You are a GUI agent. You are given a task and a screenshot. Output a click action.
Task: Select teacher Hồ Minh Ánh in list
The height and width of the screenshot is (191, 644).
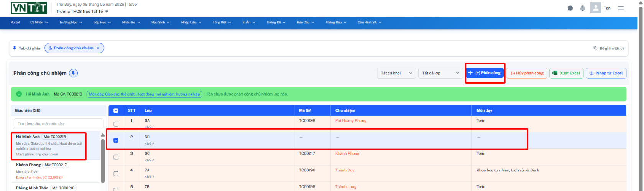click(x=56, y=145)
